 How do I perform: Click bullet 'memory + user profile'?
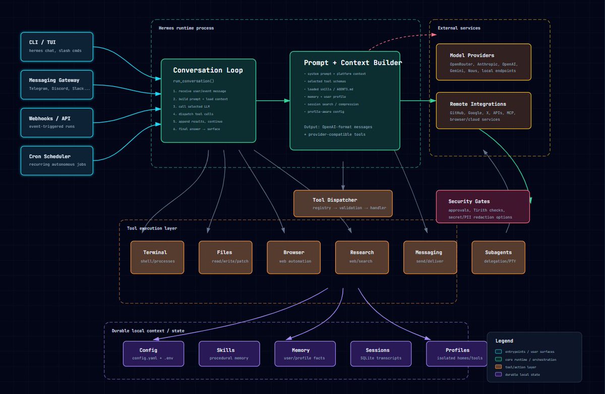(325, 96)
